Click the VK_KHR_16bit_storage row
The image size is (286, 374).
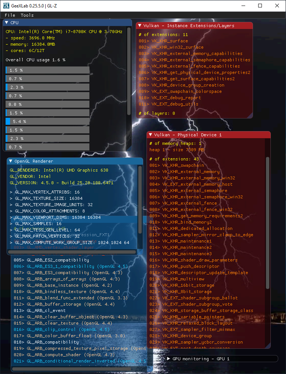182,285
